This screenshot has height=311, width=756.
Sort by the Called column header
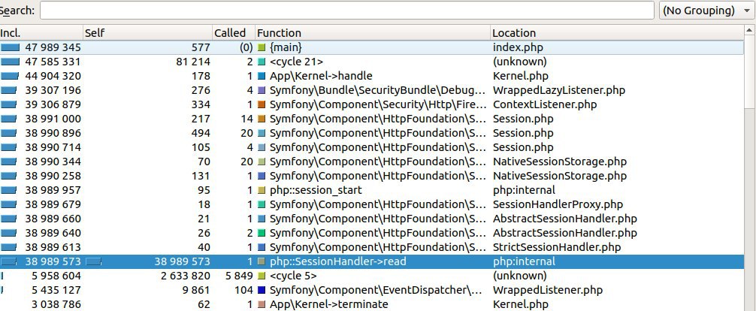[234, 33]
